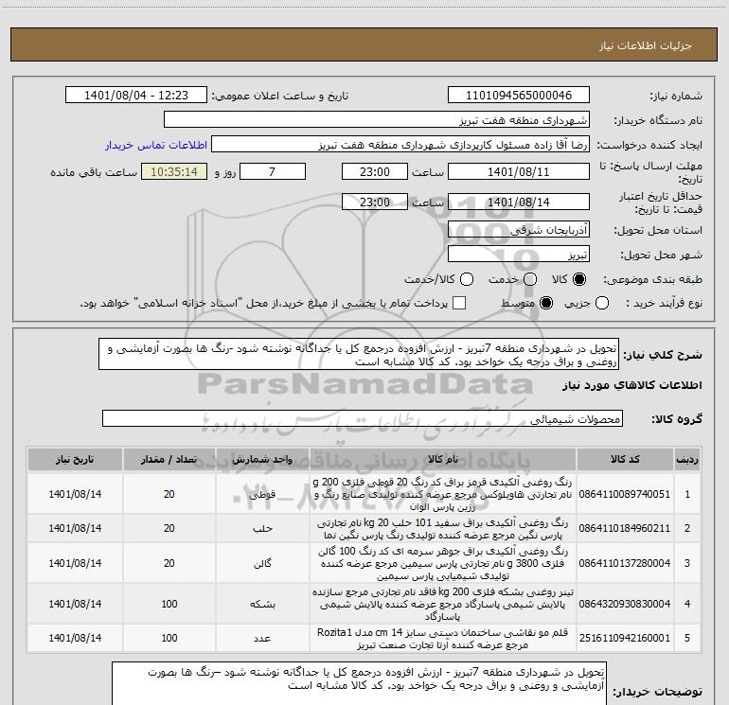Click the ردیف column header

tap(687, 460)
